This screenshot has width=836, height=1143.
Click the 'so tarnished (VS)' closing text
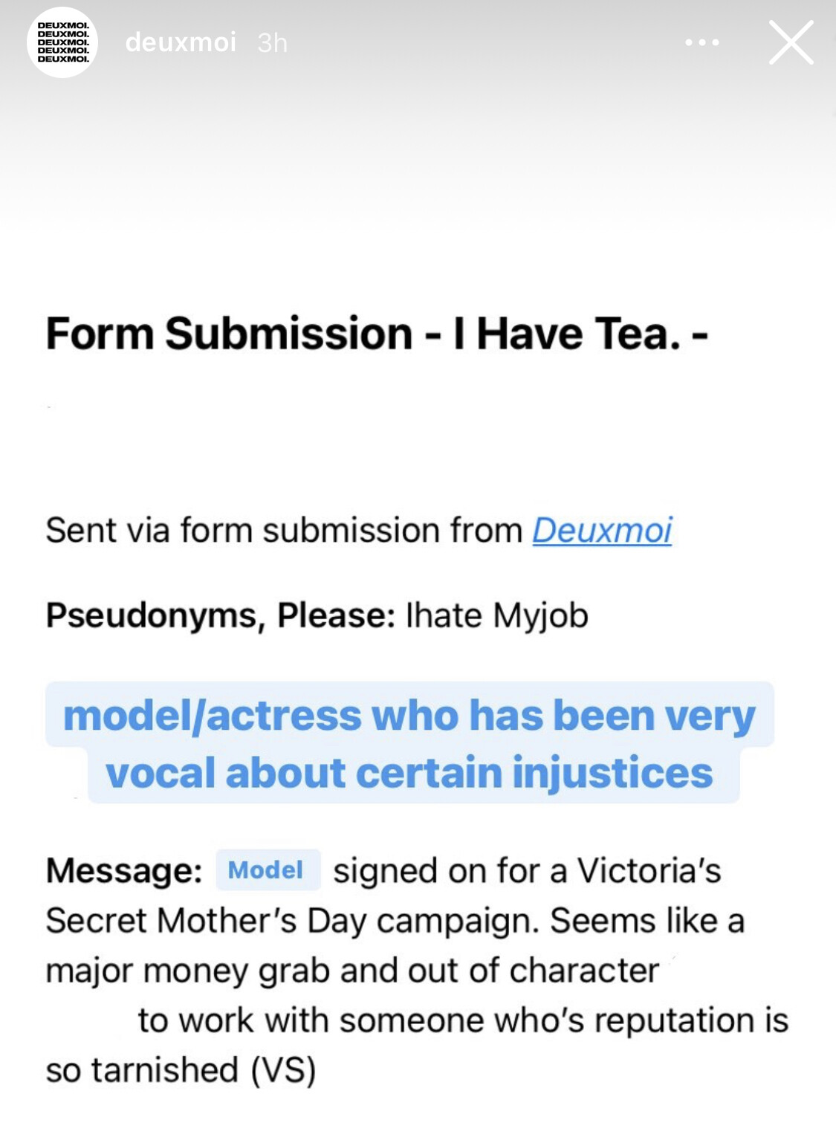[181, 1071]
